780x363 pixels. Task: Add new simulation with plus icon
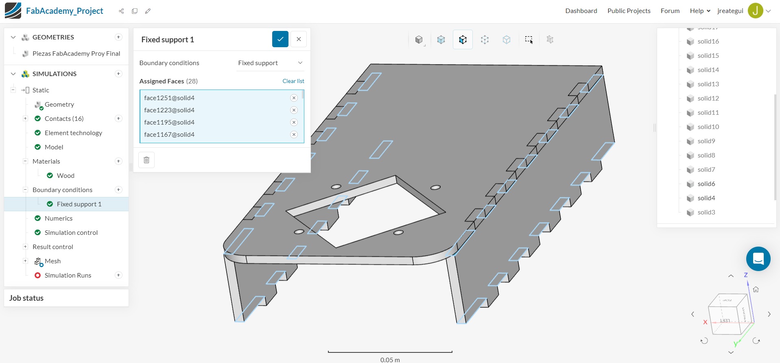click(118, 74)
